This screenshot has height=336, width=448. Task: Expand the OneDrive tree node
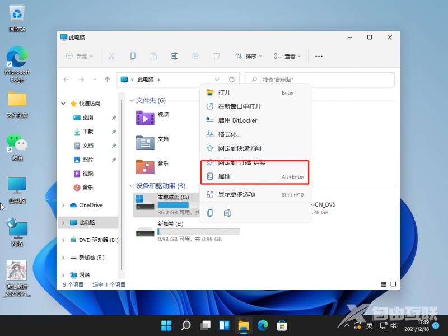(x=63, y=205)
